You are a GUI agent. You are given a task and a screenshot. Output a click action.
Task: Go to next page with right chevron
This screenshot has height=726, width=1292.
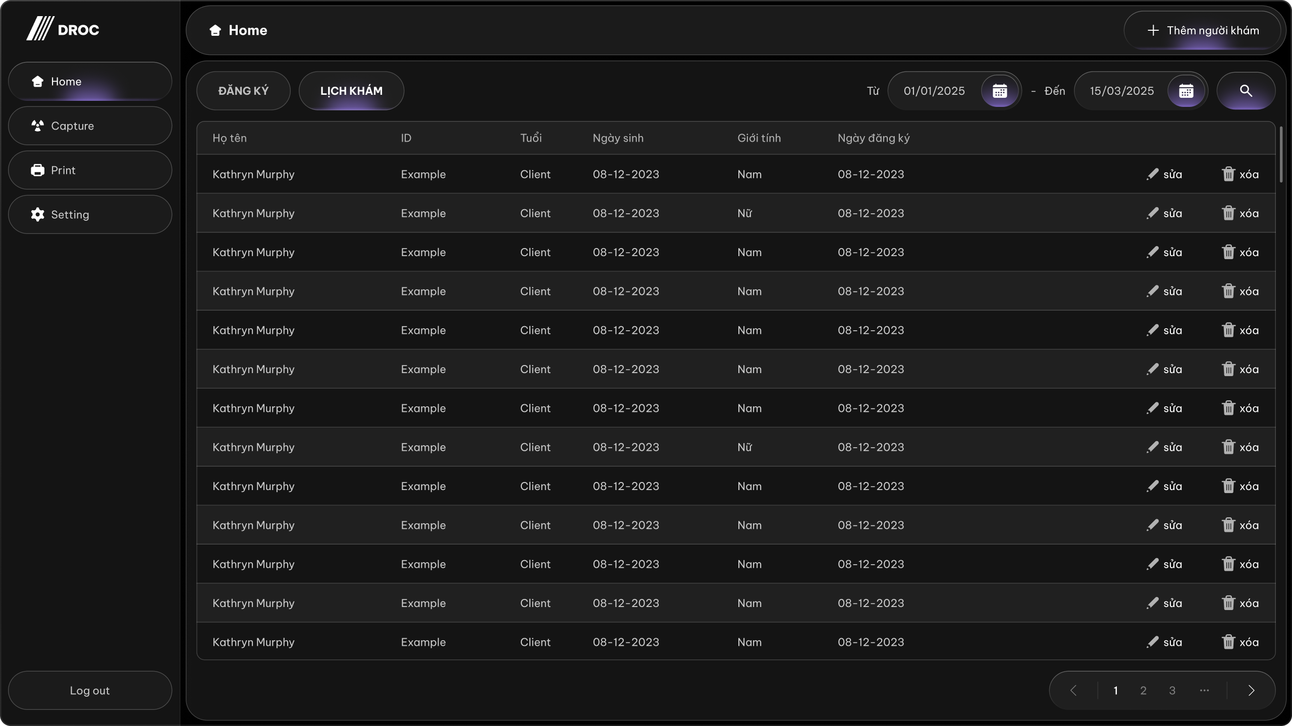tap(1251, 690)
